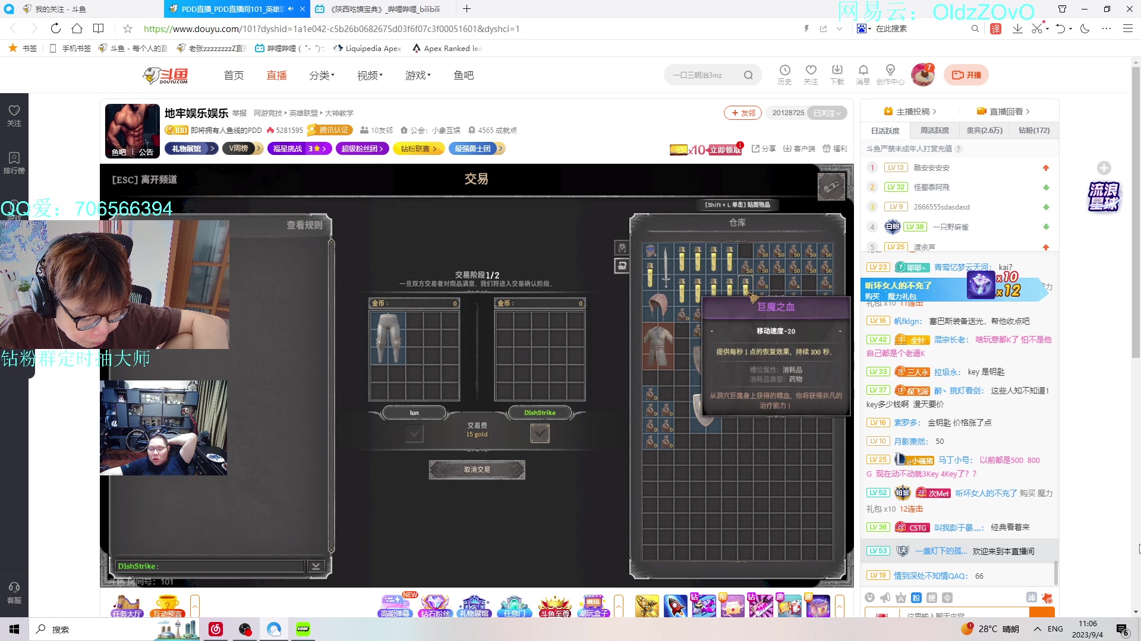
Task: Click the + 友邻 button
Action: click(743, 113)
